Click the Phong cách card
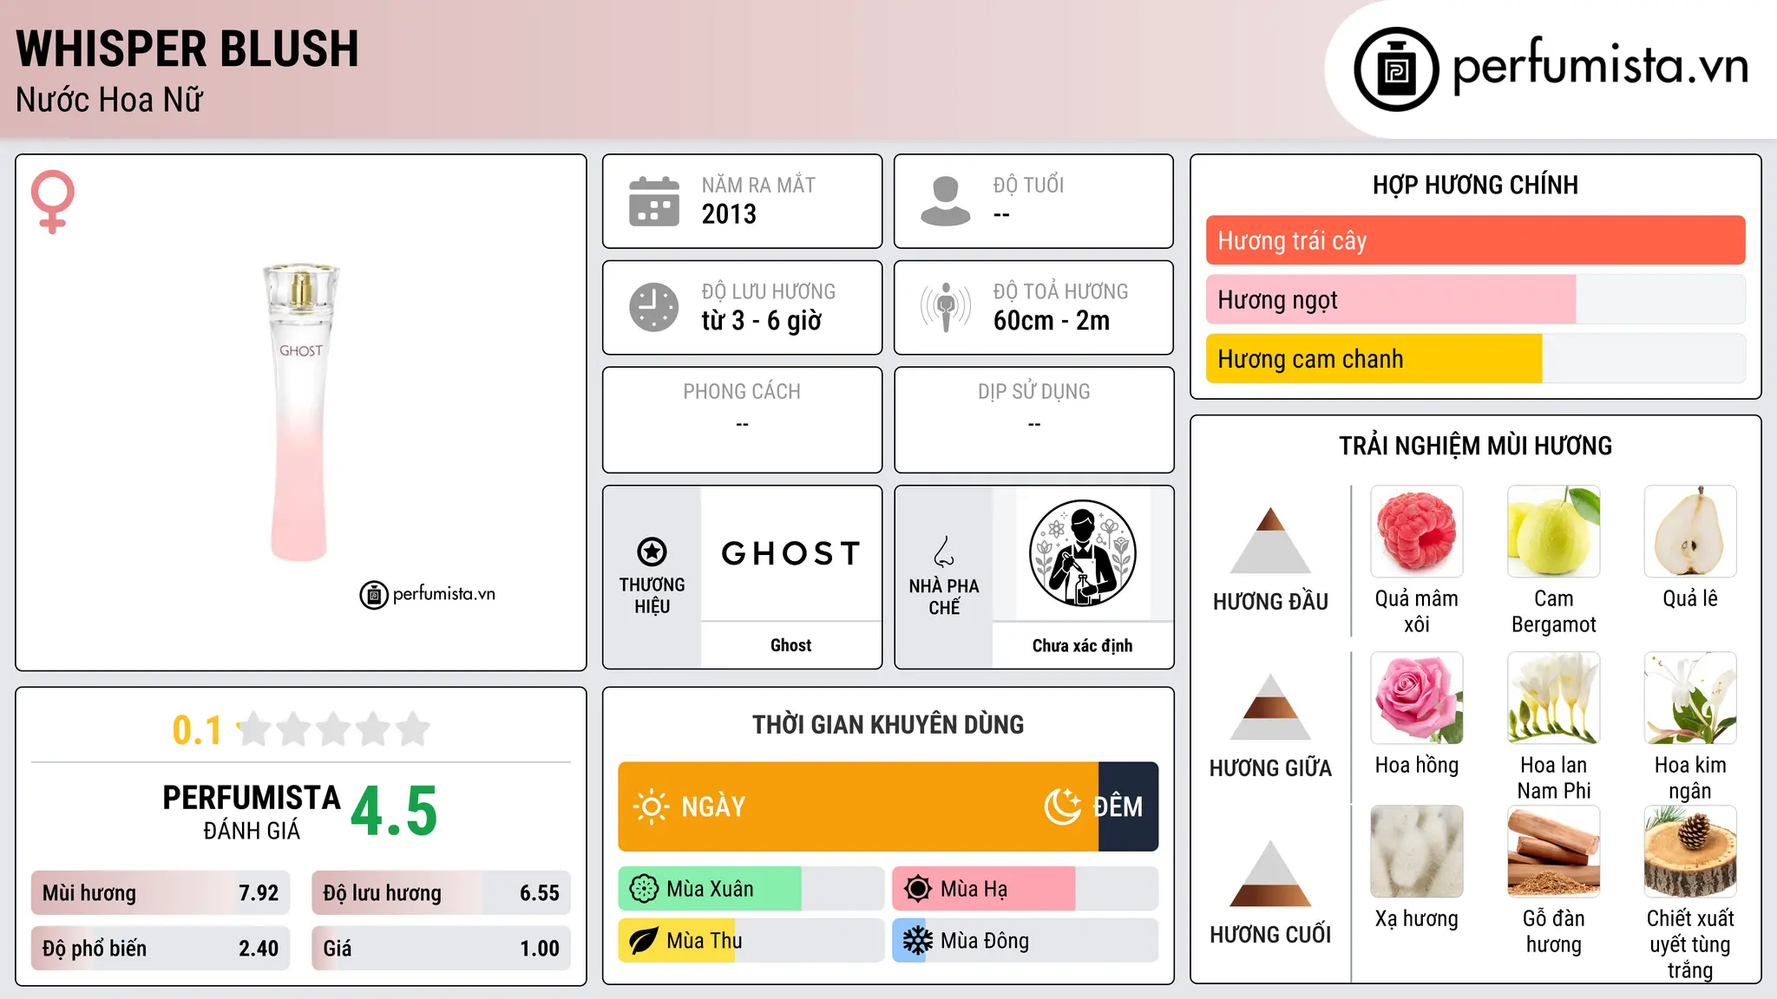Screen dimensions: 1777x999 [x=742, y=420]
